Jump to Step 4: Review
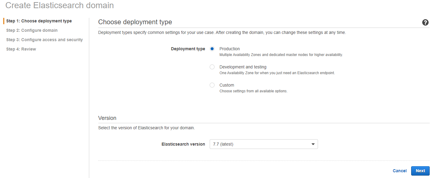Viewport: 433px width, 178px height. (x=21, y=49)
